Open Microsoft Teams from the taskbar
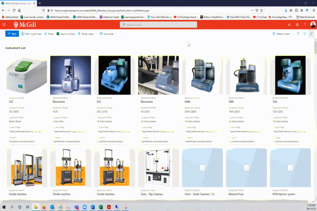The width and height of the screenshot is (317, 211). click(77, 207)
